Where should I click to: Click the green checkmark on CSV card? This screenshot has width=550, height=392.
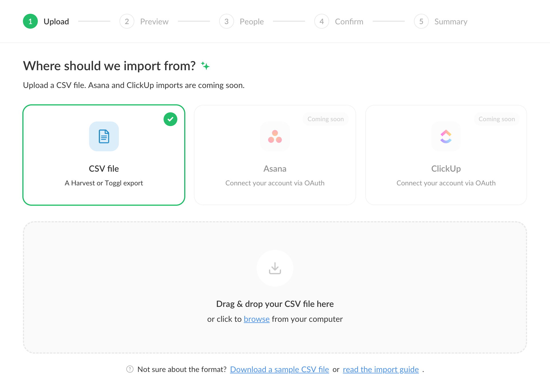tap(170, 119)
